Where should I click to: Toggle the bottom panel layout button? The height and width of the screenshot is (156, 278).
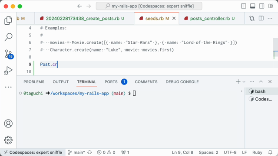(x=253, y=6)
